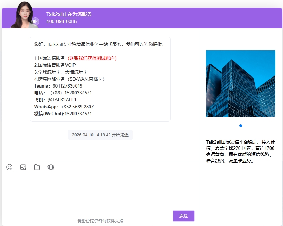This screenshot has height=226, width=283.
Task: Click the 400-098-0086 hotline number
Action: click(61, 21)
